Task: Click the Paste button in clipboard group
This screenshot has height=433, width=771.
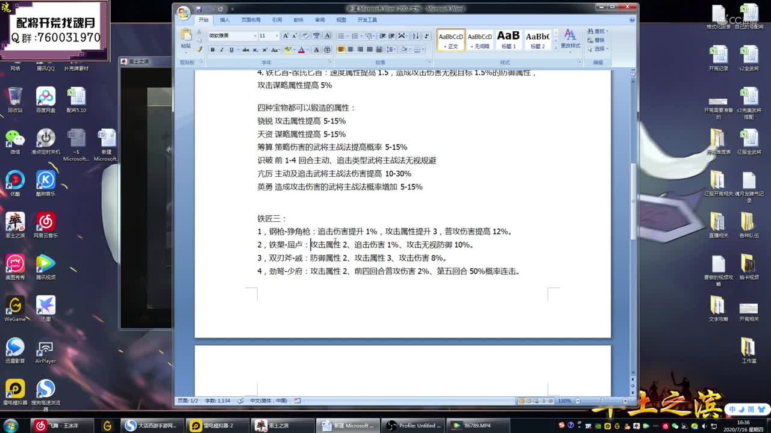Action: (x=186, y=39)
